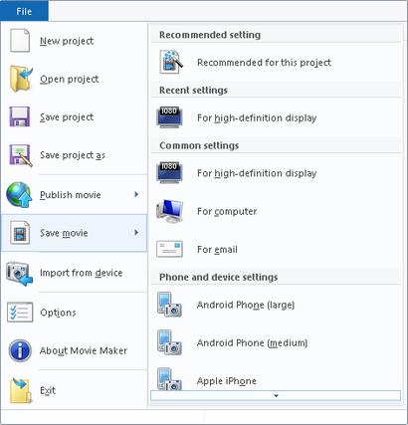Select Android Phone (medium) setting
The height and width of the screenshot is (425, 408).
click(276, 342)
